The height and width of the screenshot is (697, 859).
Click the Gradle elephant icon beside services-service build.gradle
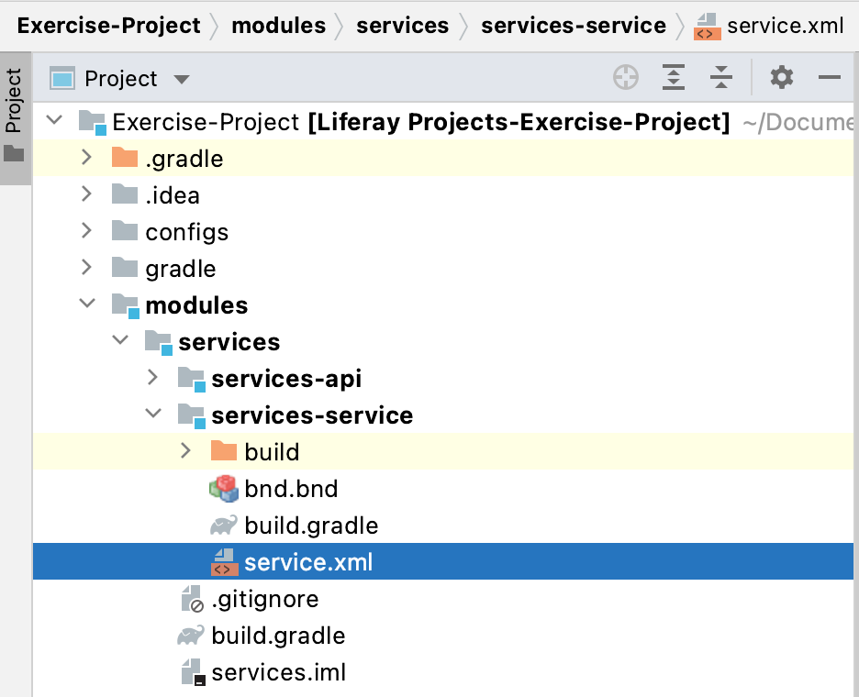point(224,526)
